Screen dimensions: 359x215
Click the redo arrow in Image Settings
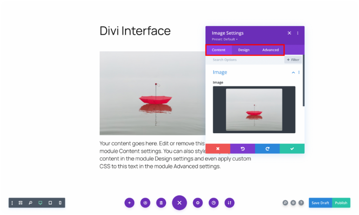(x=267, y=148)
